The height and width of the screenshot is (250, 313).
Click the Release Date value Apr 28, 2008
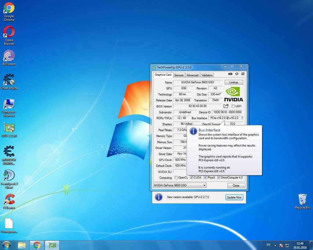point(182,100)
